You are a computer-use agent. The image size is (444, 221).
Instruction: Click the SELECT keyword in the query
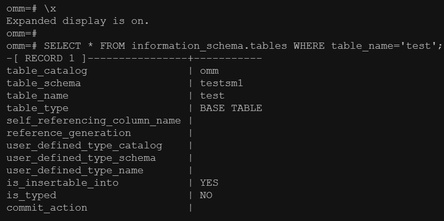point(62,46)
